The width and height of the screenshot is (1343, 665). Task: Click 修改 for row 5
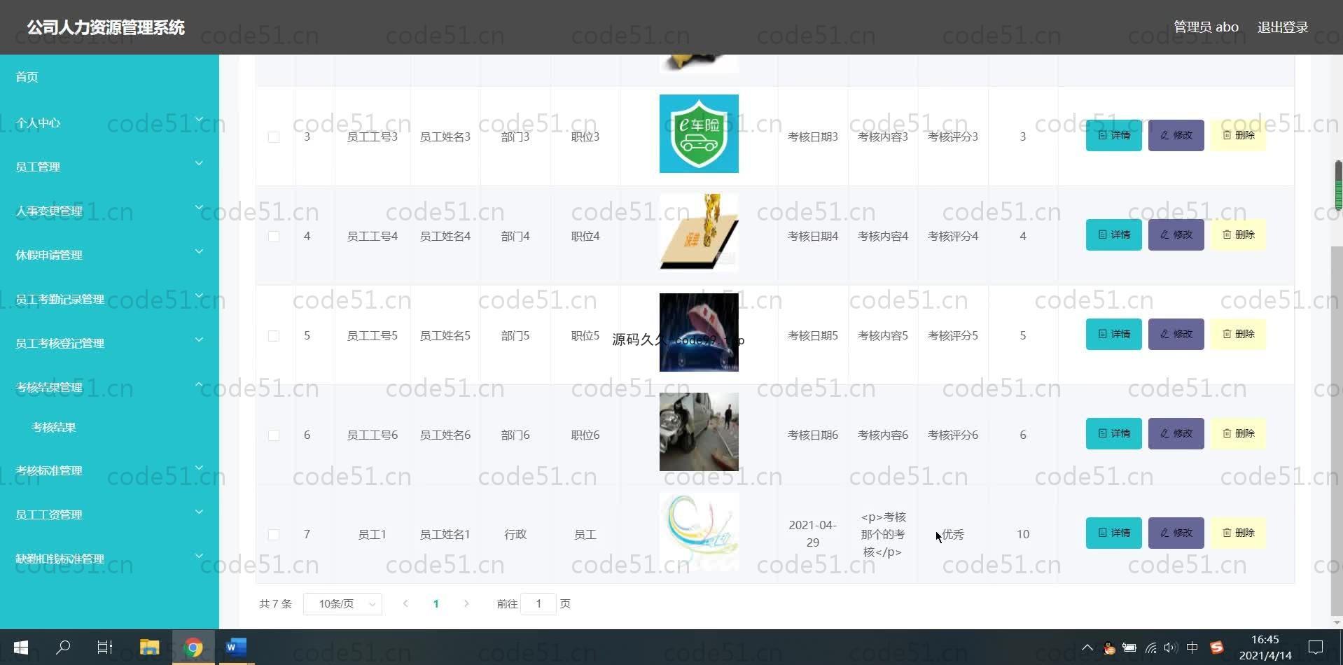(x=1176, y=334)
